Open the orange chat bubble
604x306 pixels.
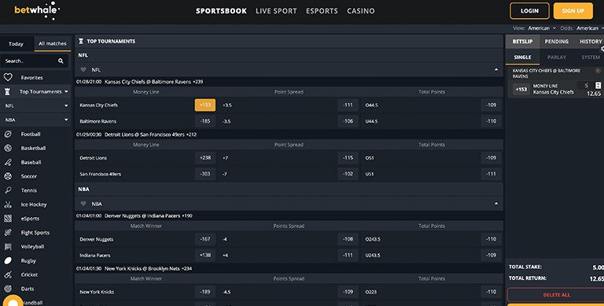pos(13,302)
